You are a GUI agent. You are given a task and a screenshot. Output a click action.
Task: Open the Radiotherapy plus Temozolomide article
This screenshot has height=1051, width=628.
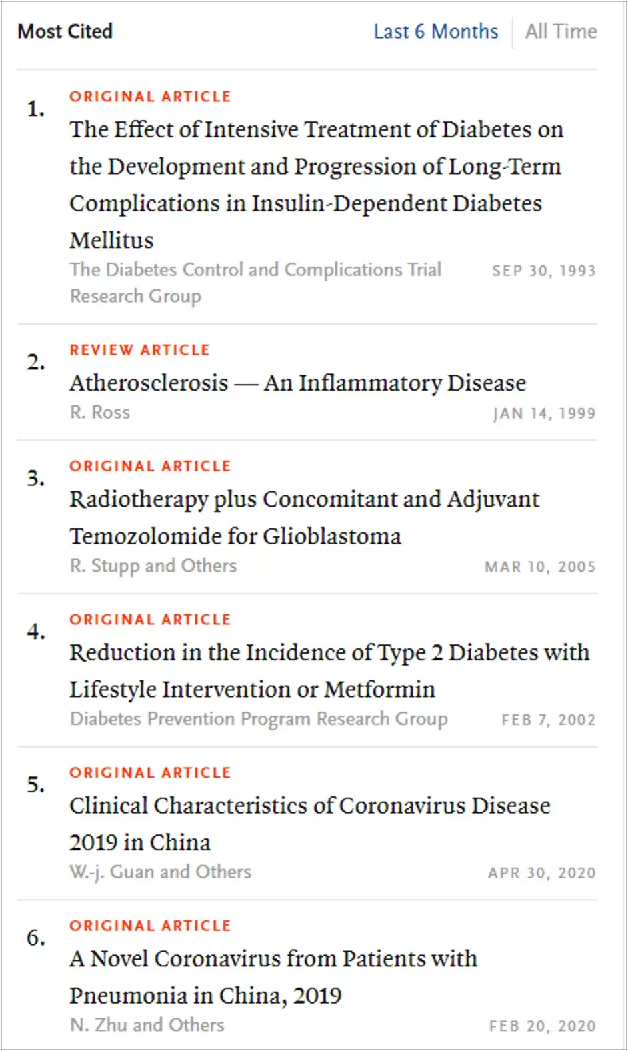pyautogui.click(x=304, y=517)
